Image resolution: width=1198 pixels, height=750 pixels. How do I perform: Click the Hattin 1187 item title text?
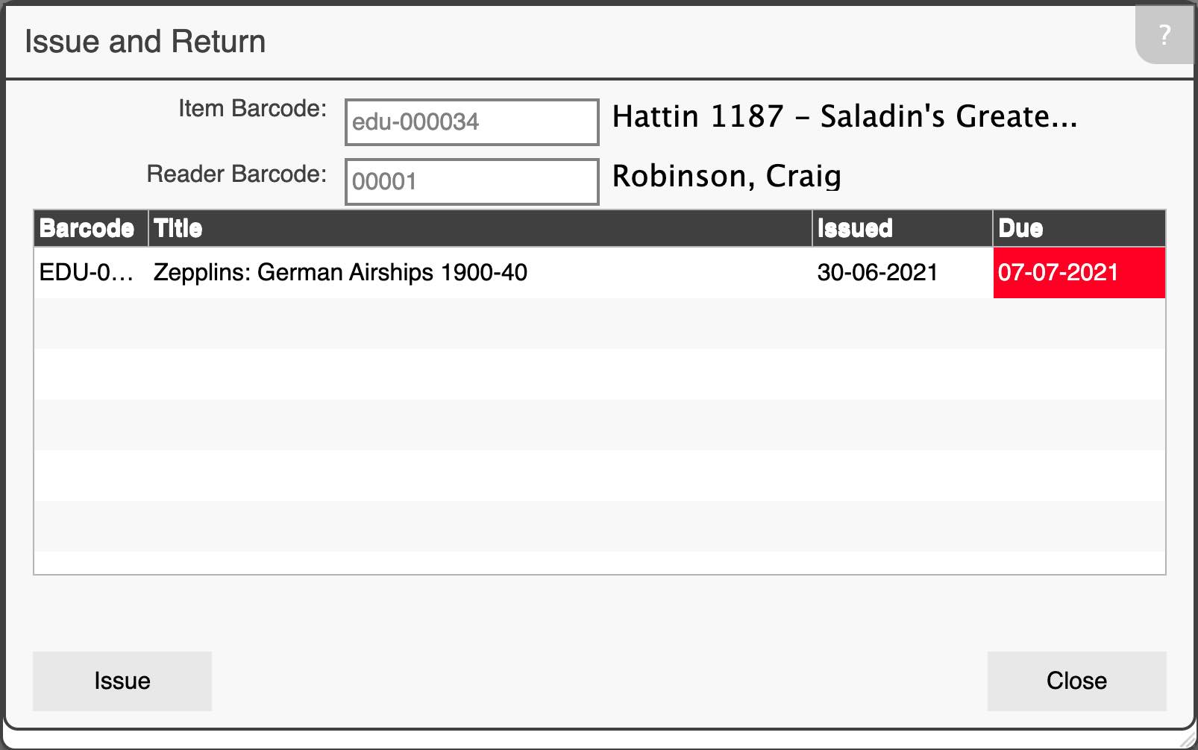click(844, 117)
